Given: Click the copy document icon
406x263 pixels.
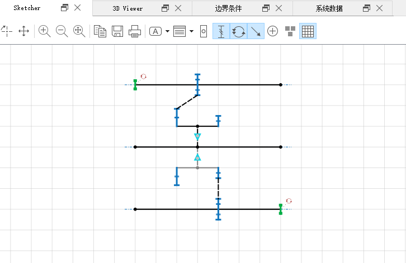Looking at the screenshot, I should point(100,31).
